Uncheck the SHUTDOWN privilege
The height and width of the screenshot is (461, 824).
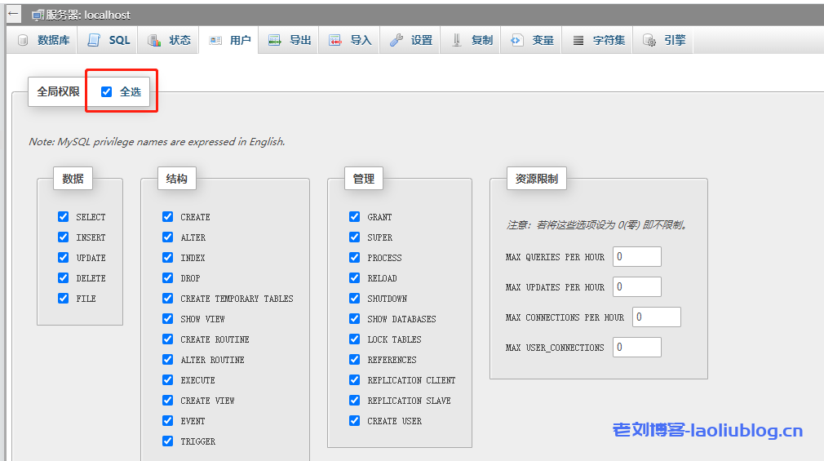(x=354, y=299)
